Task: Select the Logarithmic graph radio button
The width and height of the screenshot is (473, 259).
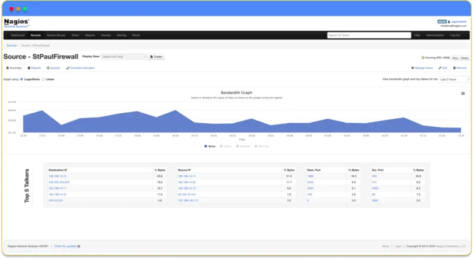Action: coord(22,79)
